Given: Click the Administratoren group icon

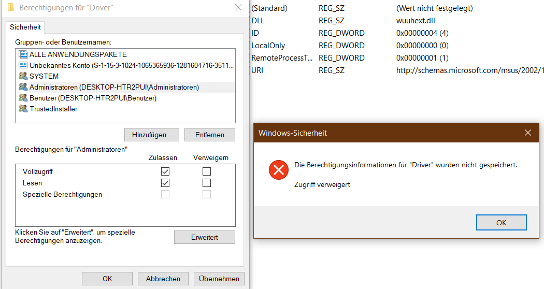Looking at the screenshot, I should [x=23, y=87].
